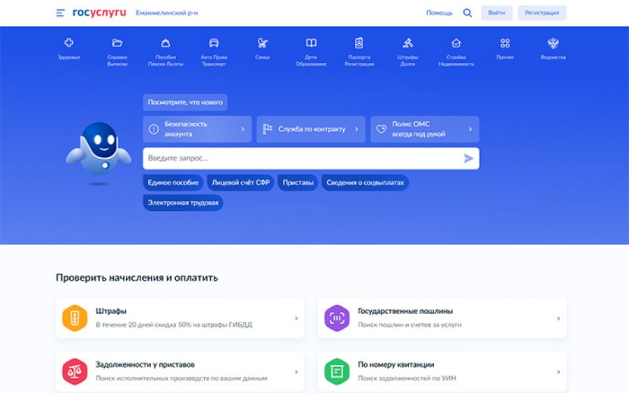Select the Единое пособие chip
The height and width of the screenshot is (393, 629).
[x=173, y=183]
